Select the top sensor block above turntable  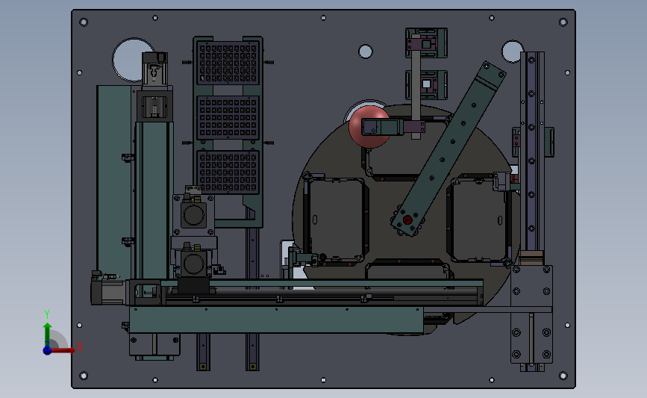click(427, 43)
